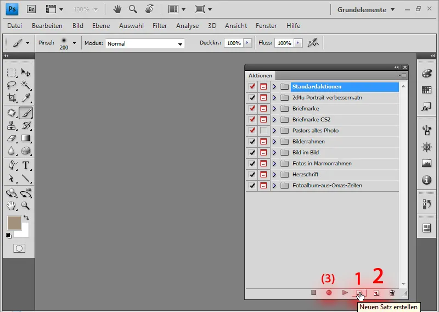Toggle checkmark for Briefmarke CS2

pyautogui.click(x=252, y=119)
